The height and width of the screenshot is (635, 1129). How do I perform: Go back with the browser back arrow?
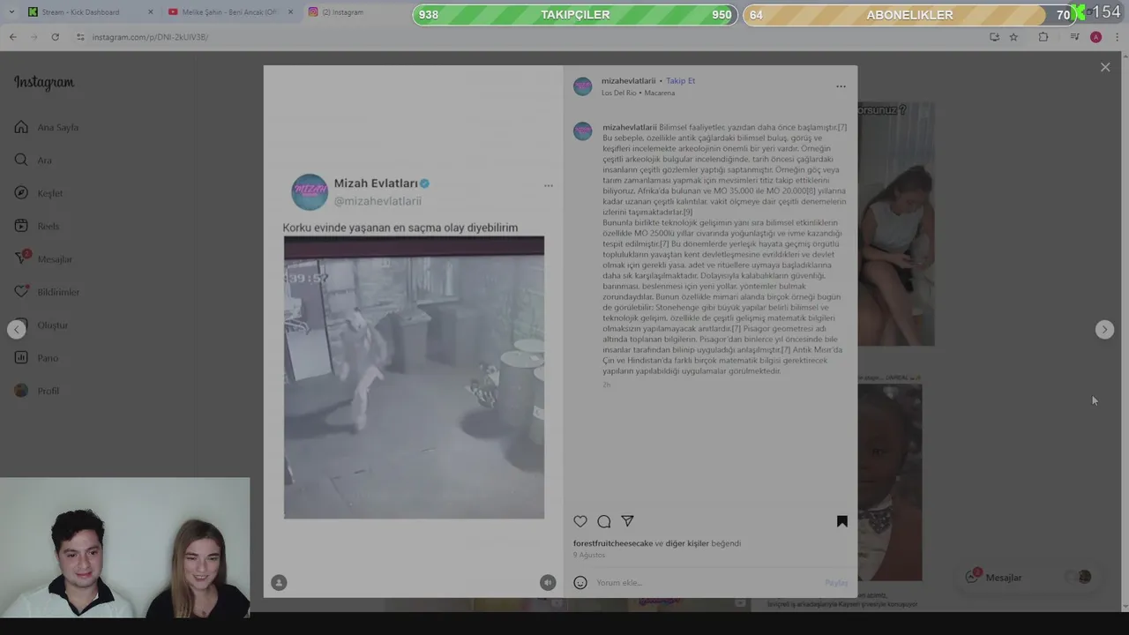[x=12, y=37]
